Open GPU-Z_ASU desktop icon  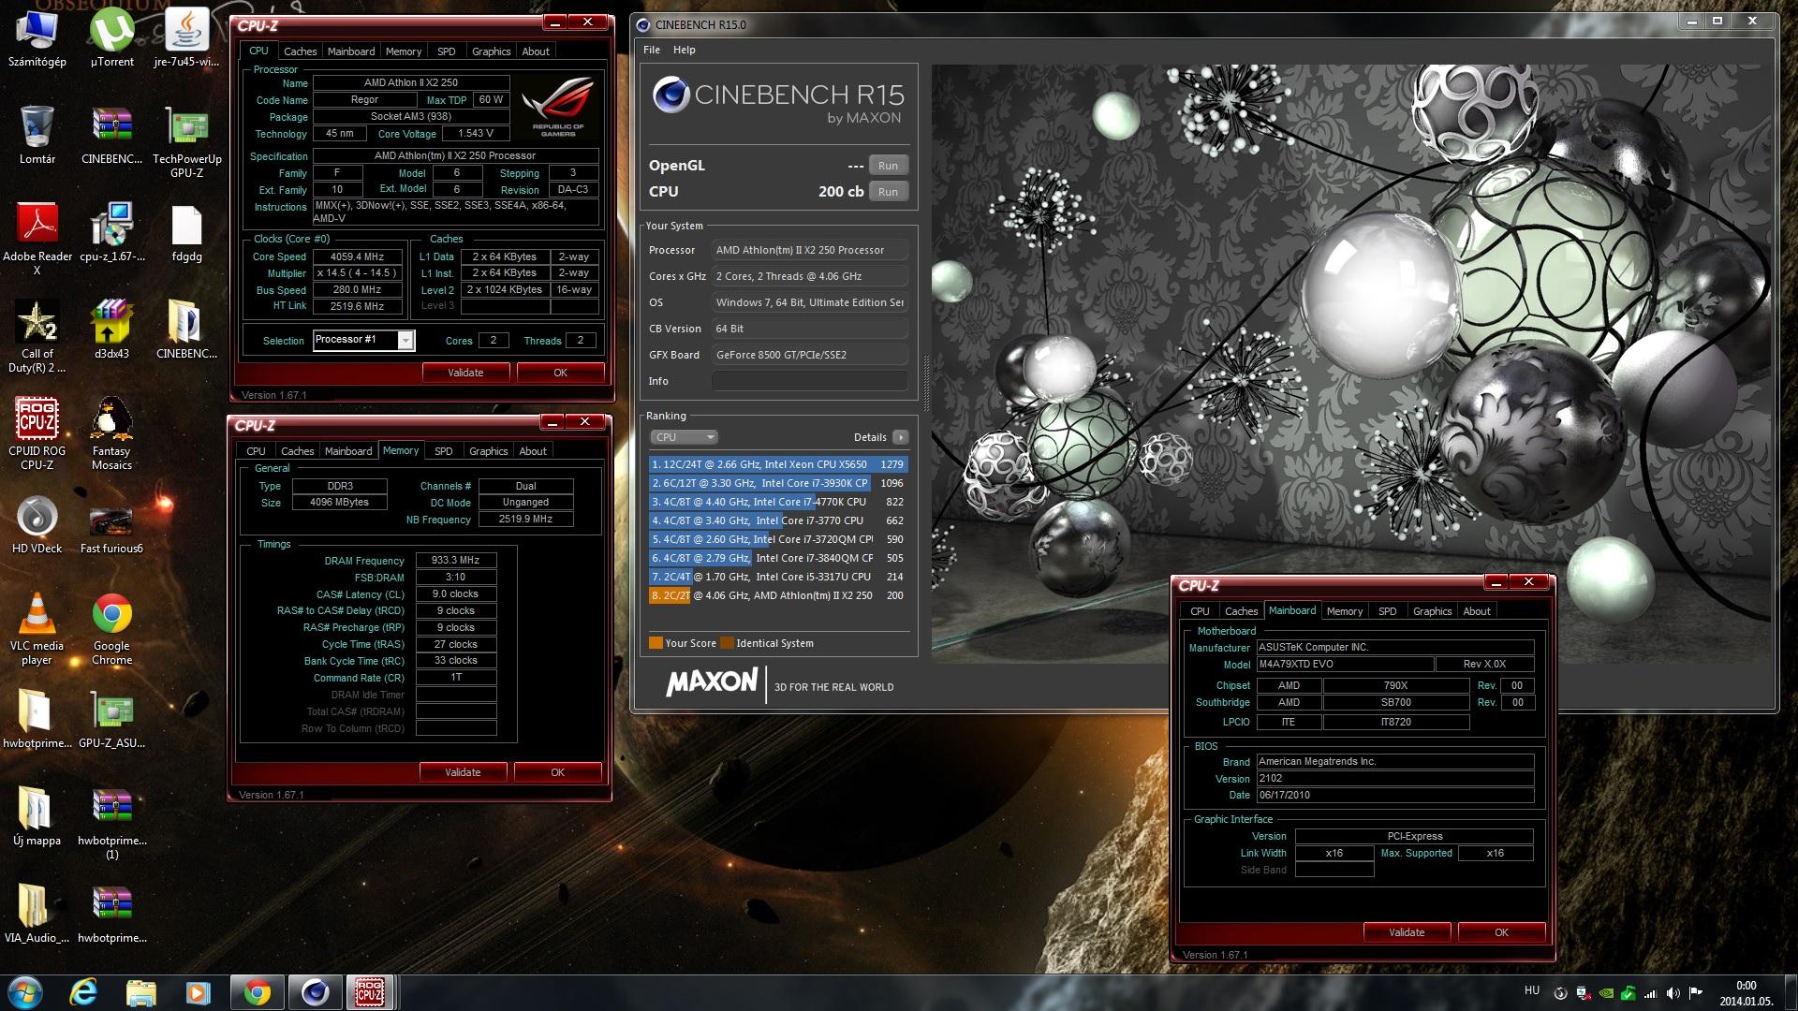[x=111, y=719]
